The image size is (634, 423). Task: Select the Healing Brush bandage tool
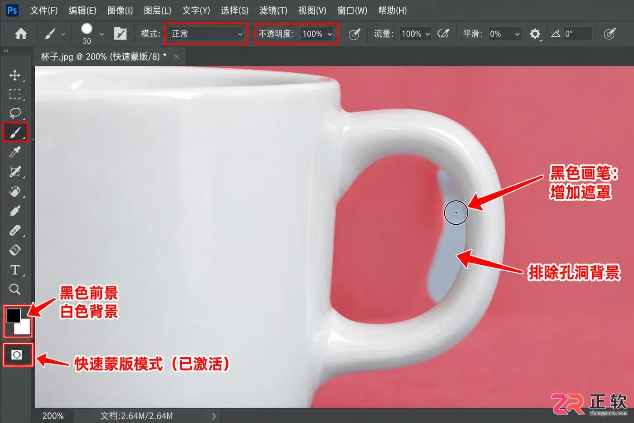tap(15, 230)
